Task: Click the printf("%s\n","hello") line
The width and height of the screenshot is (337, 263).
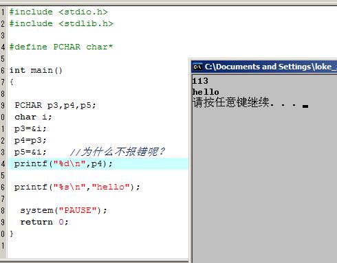Action: pyautogui.click(x=77, y=187)
